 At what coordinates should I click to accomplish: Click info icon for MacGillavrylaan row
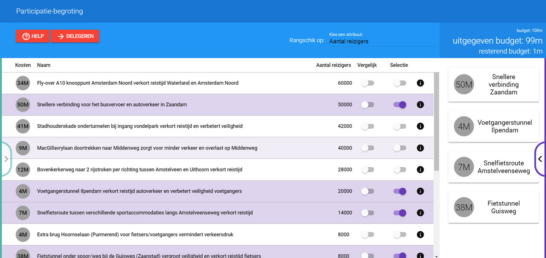(420, 148)
